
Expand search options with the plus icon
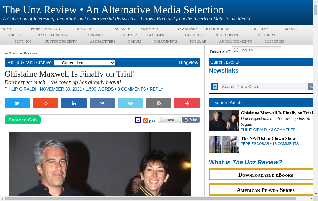coord(215,87)
